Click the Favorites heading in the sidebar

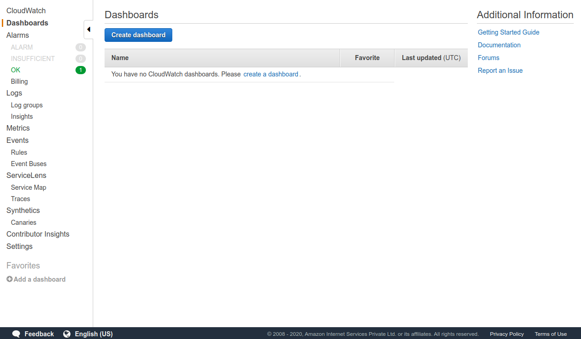23,266
